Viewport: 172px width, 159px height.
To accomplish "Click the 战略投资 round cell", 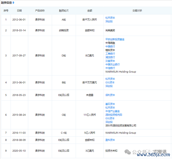I will (x=64, y=30).
